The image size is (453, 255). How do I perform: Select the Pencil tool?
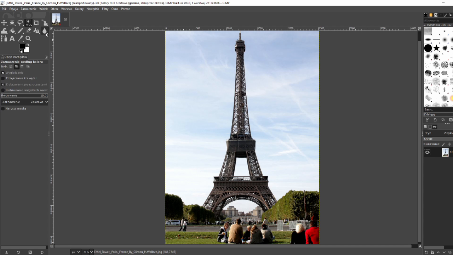20,31
